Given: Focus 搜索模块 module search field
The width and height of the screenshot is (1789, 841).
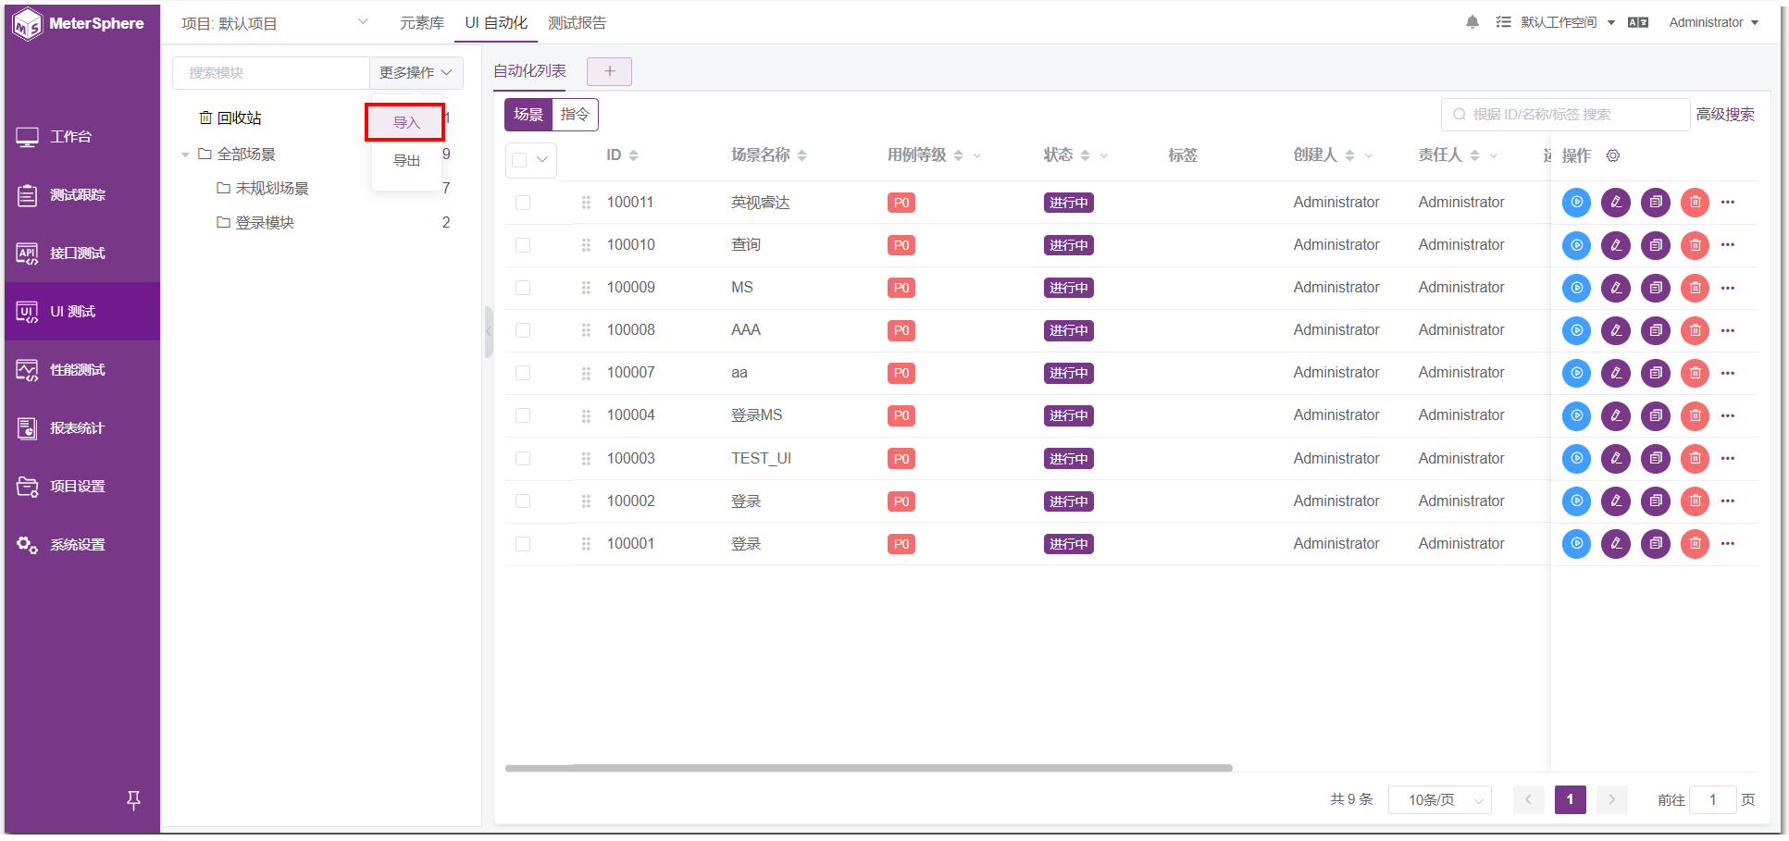Looking at the screenshot, I should (x=271, y=72).
